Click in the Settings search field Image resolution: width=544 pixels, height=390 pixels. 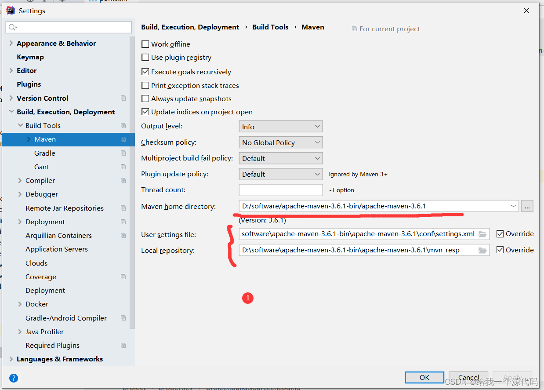click(x=69, y=27)
